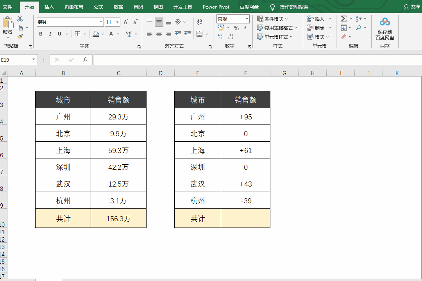This screenshot has height=281, width=422.
Task: Click the Percent Style icon
Action: (236, 28)
